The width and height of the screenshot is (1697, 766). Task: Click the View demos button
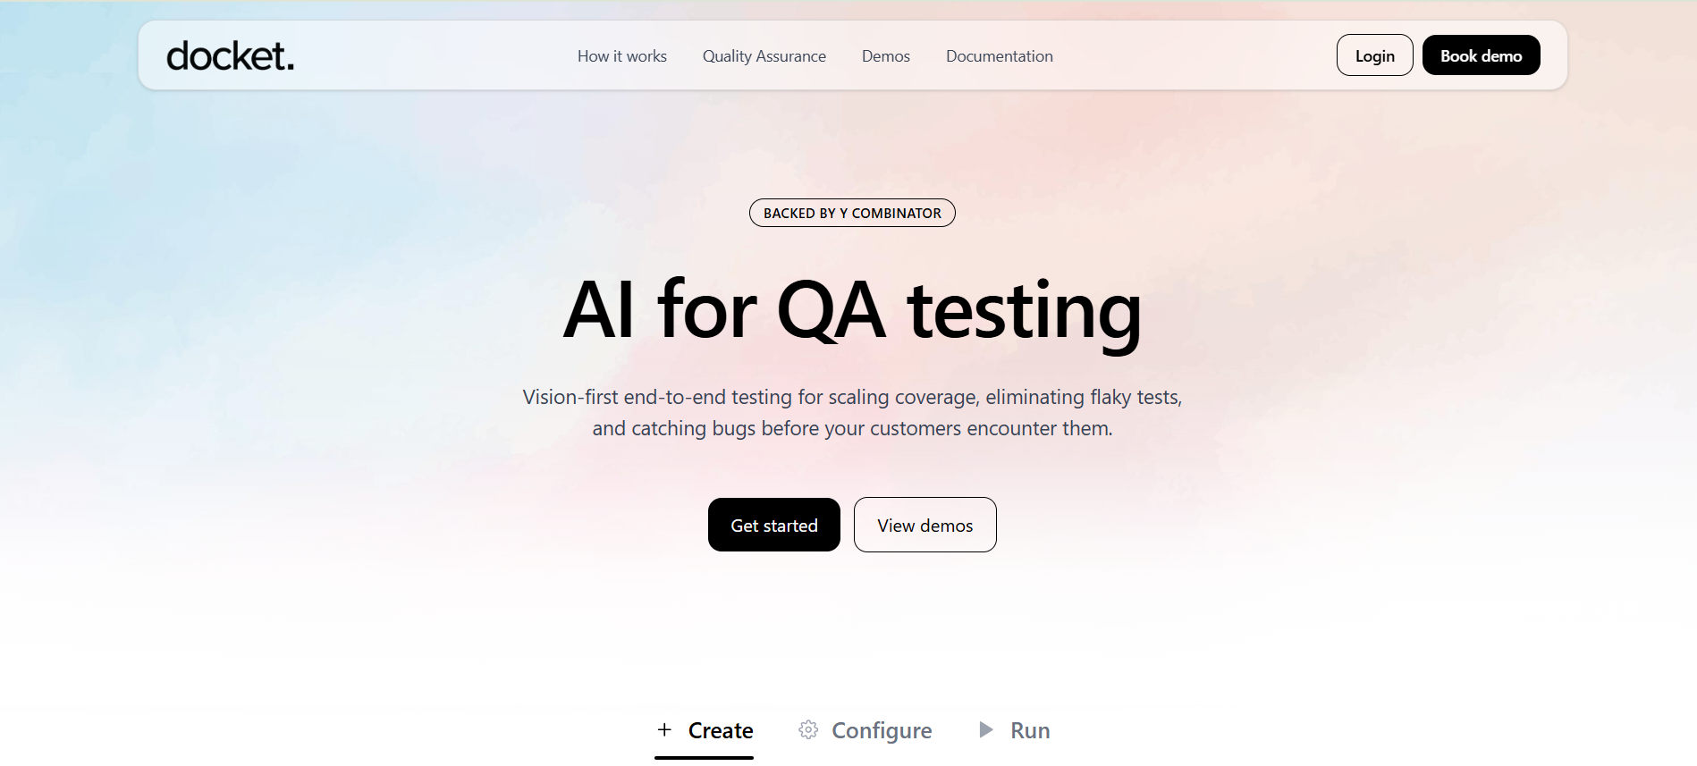[924, 525]
